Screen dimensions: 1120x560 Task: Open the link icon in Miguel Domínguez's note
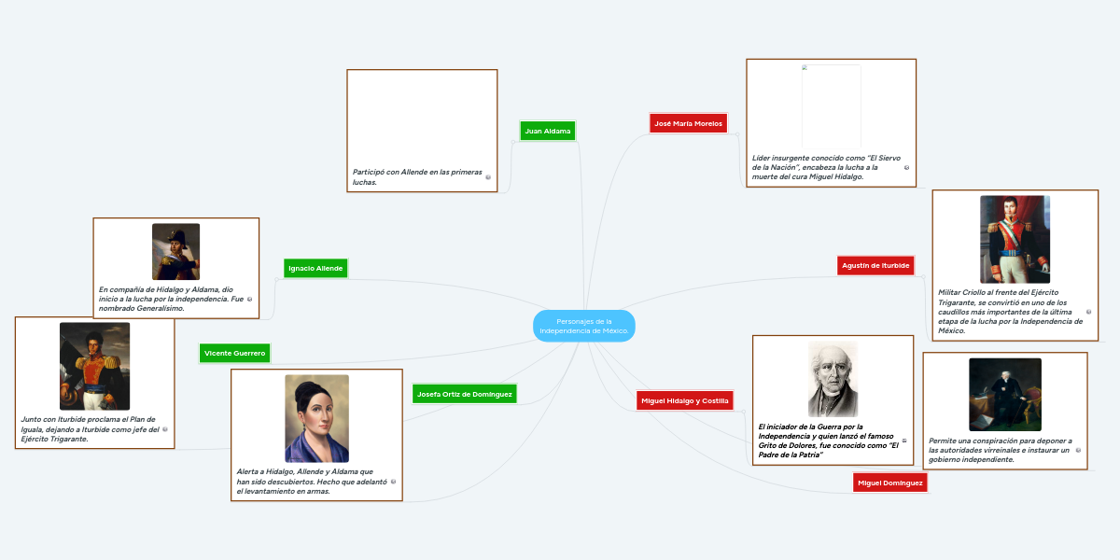click(1078, 450)
